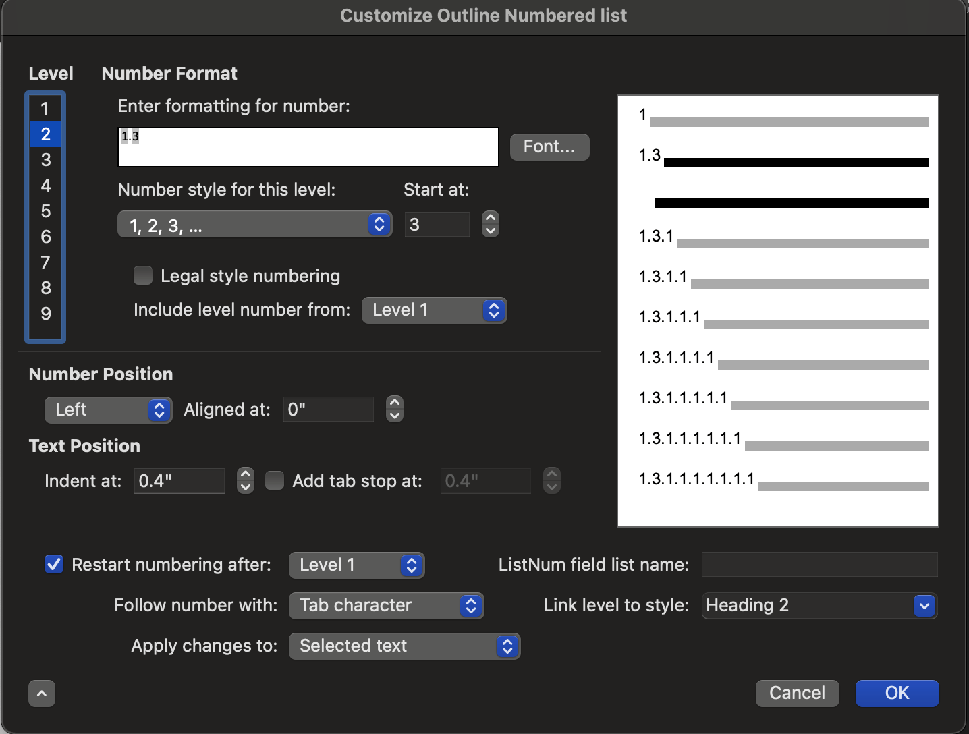Open Include level number from dropdown
This screenshot has height=734, width=969.
click(435, 310)
